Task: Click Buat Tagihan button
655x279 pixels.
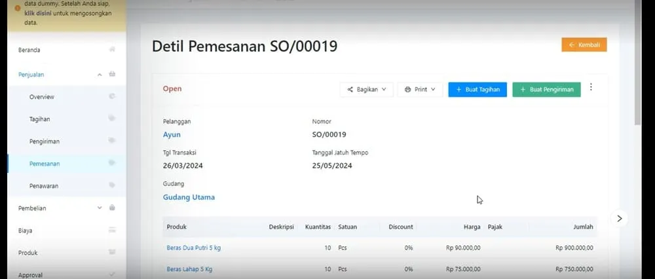Action: (477, 89)
